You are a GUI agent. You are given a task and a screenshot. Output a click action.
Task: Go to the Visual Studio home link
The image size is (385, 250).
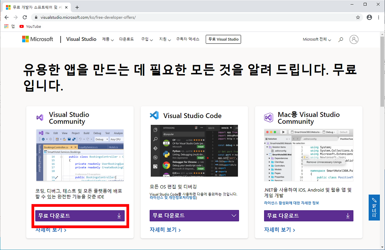pyautogui.click(x=81, y=39)
